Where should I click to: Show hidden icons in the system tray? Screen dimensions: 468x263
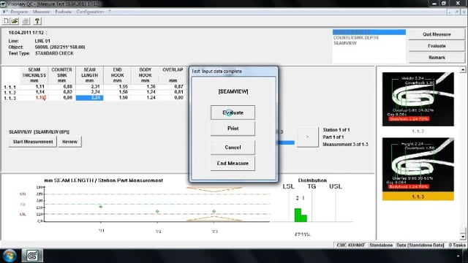tap(458, 256)
